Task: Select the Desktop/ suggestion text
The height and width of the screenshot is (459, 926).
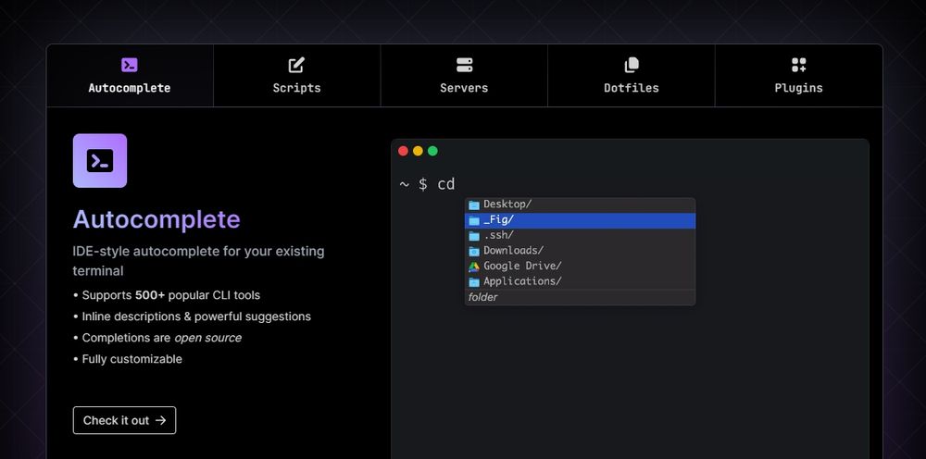Action: [x=507, y=205]
